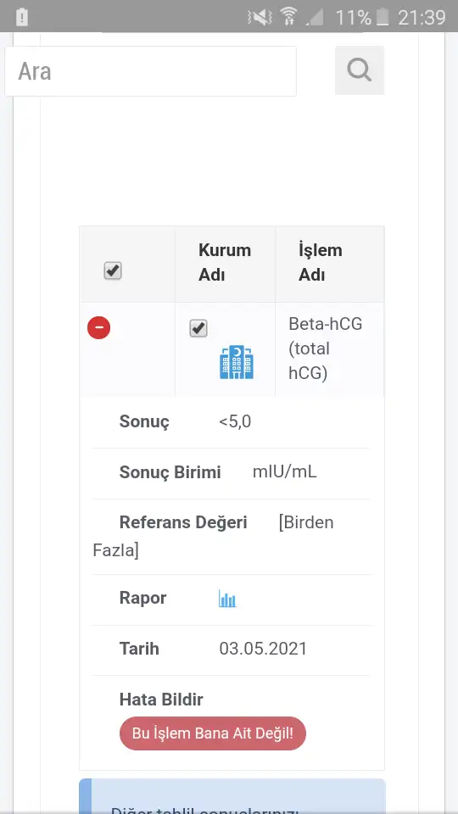Open the blue info box below results
Screen dimensions: 458x814
(x=232, y=796)
